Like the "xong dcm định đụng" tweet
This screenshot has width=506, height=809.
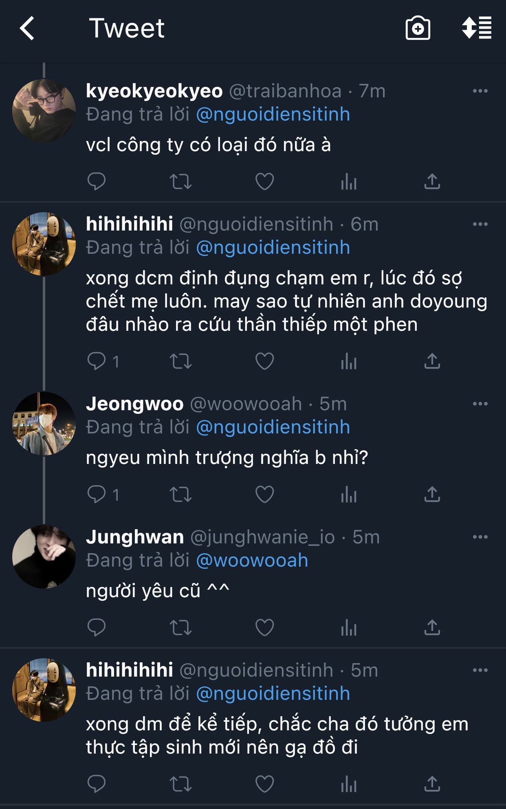(x=265, y=362)
